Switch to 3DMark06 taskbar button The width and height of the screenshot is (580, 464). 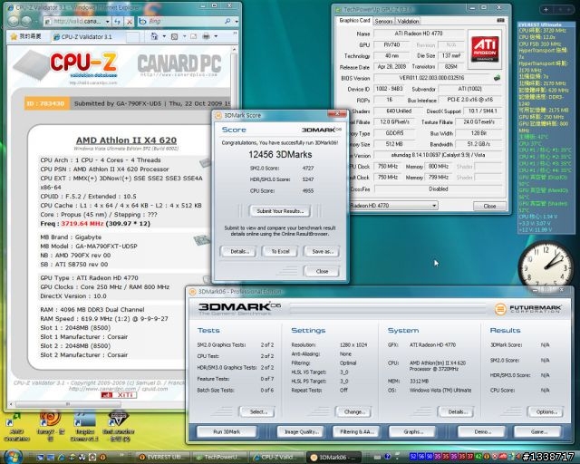[336, 458]
